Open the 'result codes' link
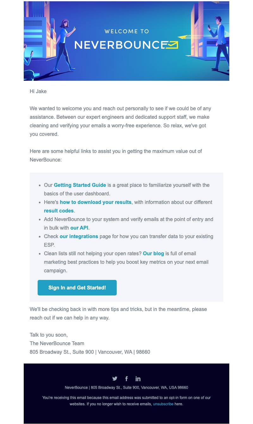Screen dimensions: 253x424 59,211
